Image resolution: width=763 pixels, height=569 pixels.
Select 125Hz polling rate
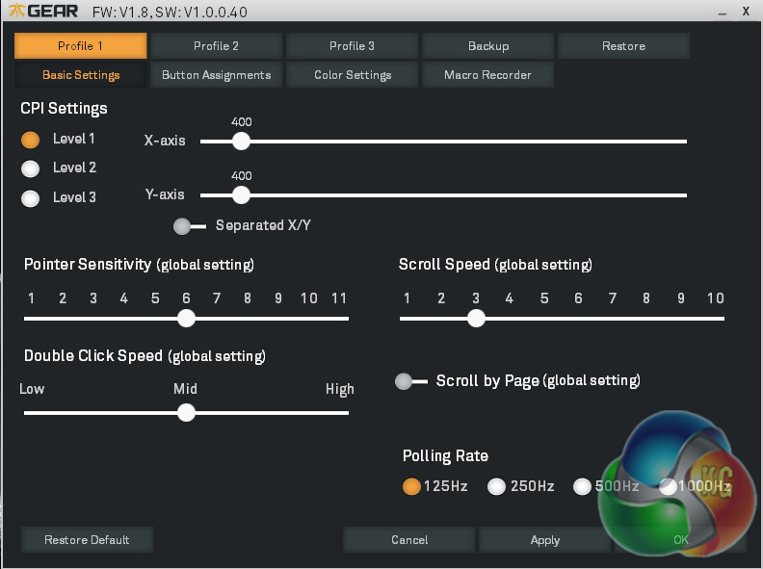pos(411,486)
